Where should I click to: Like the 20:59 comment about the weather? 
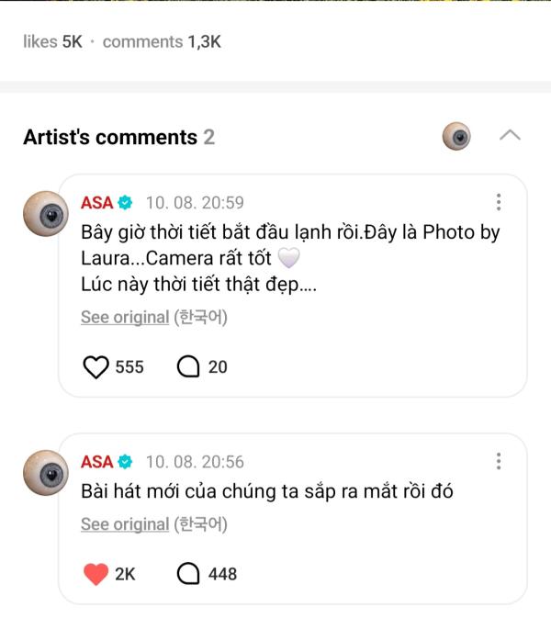click(96, 367)
